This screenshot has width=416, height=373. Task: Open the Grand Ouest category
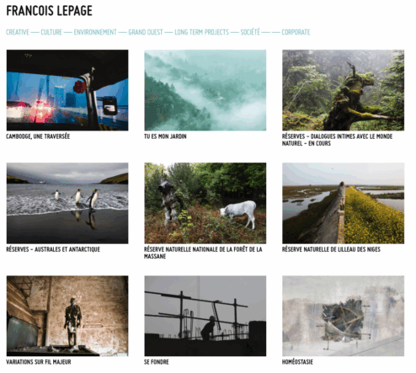tap(146, 32)
